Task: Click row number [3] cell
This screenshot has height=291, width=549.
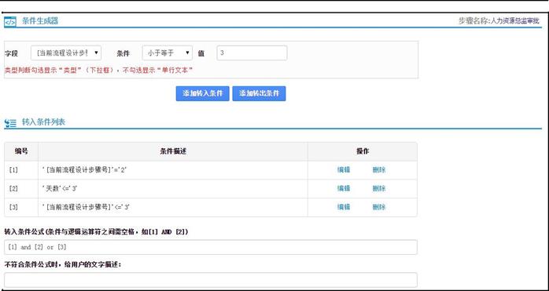Action: [x=21, y=207]
